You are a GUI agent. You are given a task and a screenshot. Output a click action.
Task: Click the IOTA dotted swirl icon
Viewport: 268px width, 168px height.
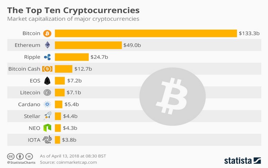click(47, 140)
